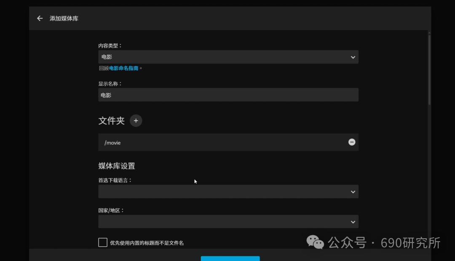Screen dimensions: 455x261
Task: Click the dialog's vertical scrollbar thumb
Action: 429,68
